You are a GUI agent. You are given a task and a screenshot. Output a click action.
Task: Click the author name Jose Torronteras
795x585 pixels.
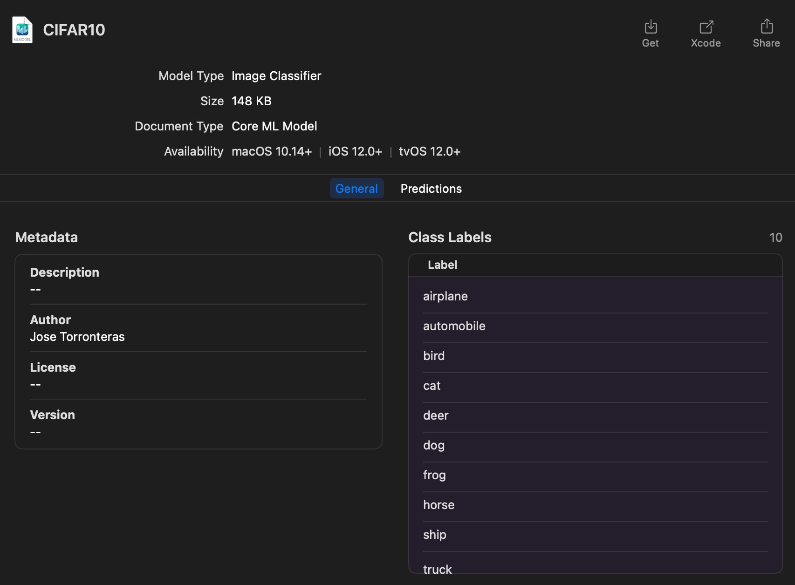point(77,337)
